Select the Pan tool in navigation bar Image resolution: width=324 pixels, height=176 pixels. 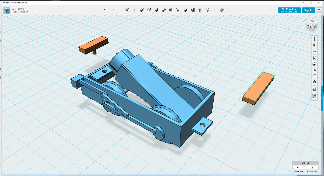tap(314, 39)
